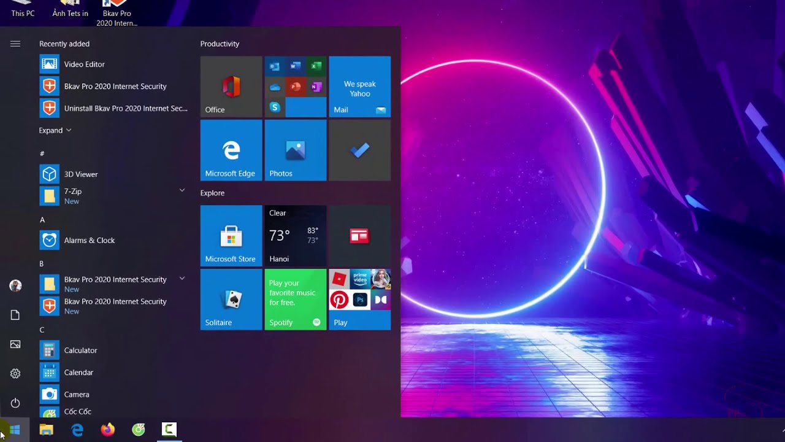Select Bkav Pro 2020 desktop shortcut
Viewport: 785px width, 442px height.
(117, 14)
